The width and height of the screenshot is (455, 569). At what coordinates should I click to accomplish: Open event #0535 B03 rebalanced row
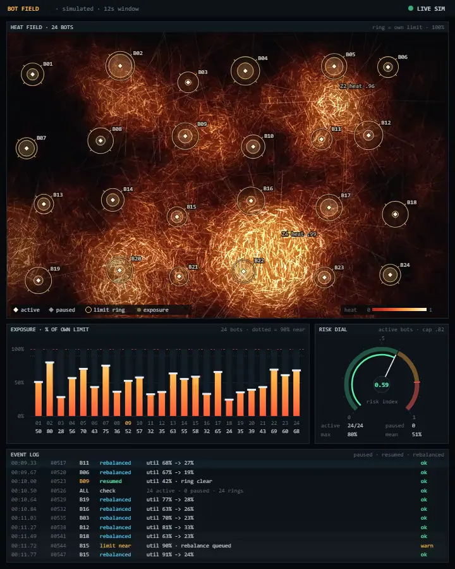point(227,518)
